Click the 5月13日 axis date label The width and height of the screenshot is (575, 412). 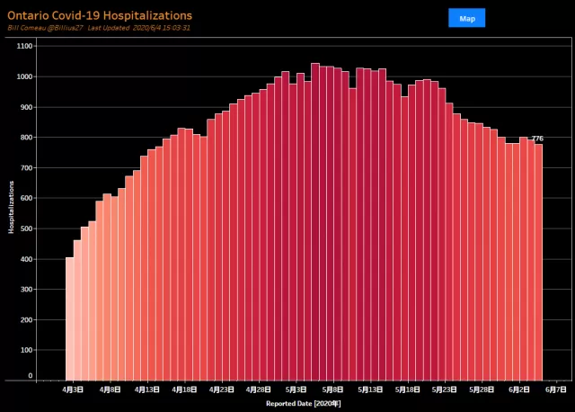click(370, 390)
